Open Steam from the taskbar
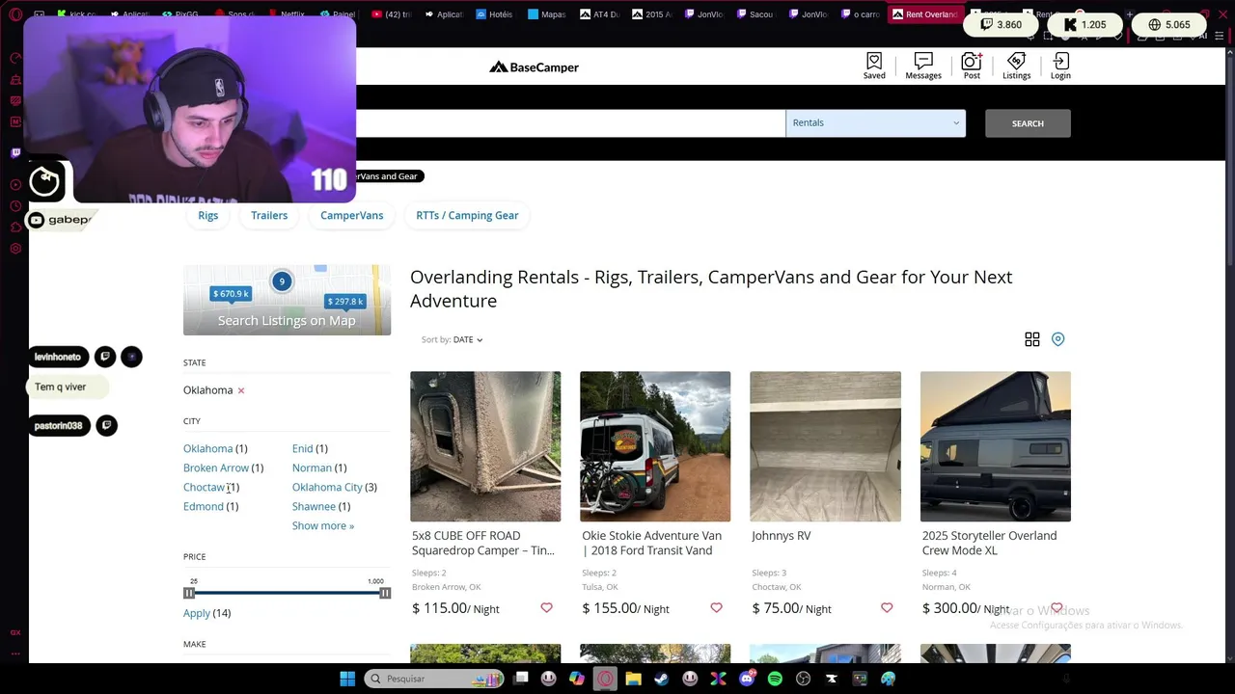1235x694 pixels. [x=661, y=679]
